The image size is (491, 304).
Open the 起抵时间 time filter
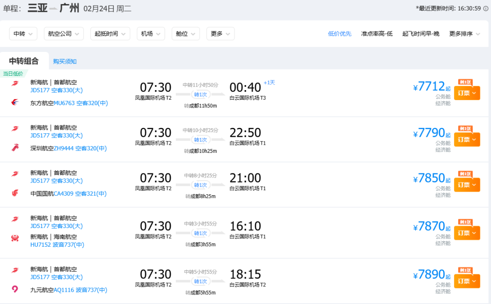(x=110, y=34)
